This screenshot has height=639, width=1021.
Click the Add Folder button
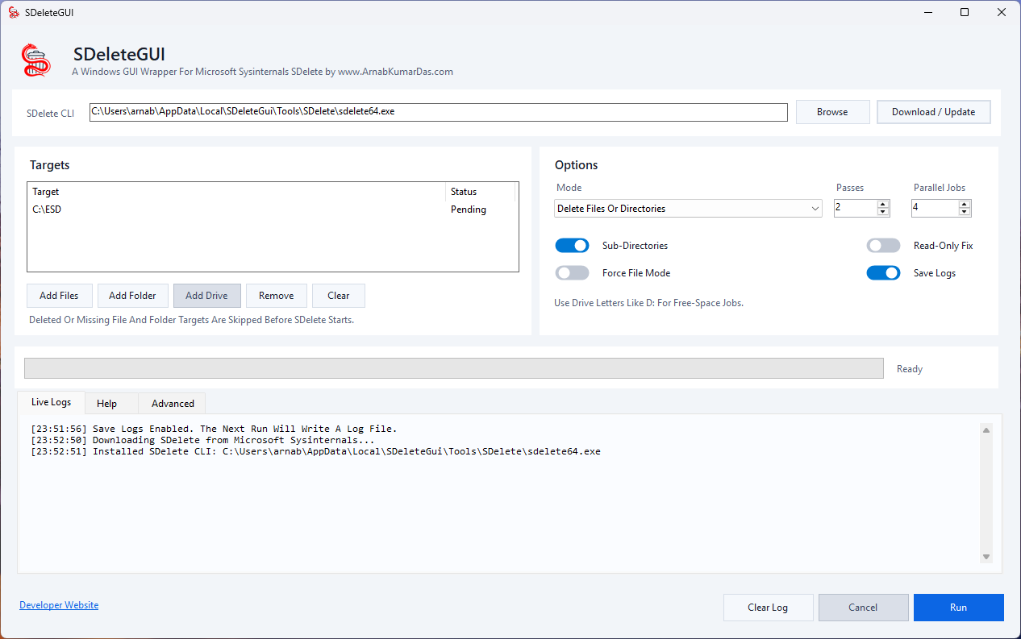coord(132,296)
